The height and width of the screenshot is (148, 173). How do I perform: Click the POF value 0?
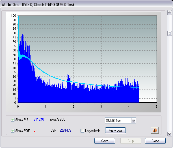pyautogui.click(x=34, y=130)
